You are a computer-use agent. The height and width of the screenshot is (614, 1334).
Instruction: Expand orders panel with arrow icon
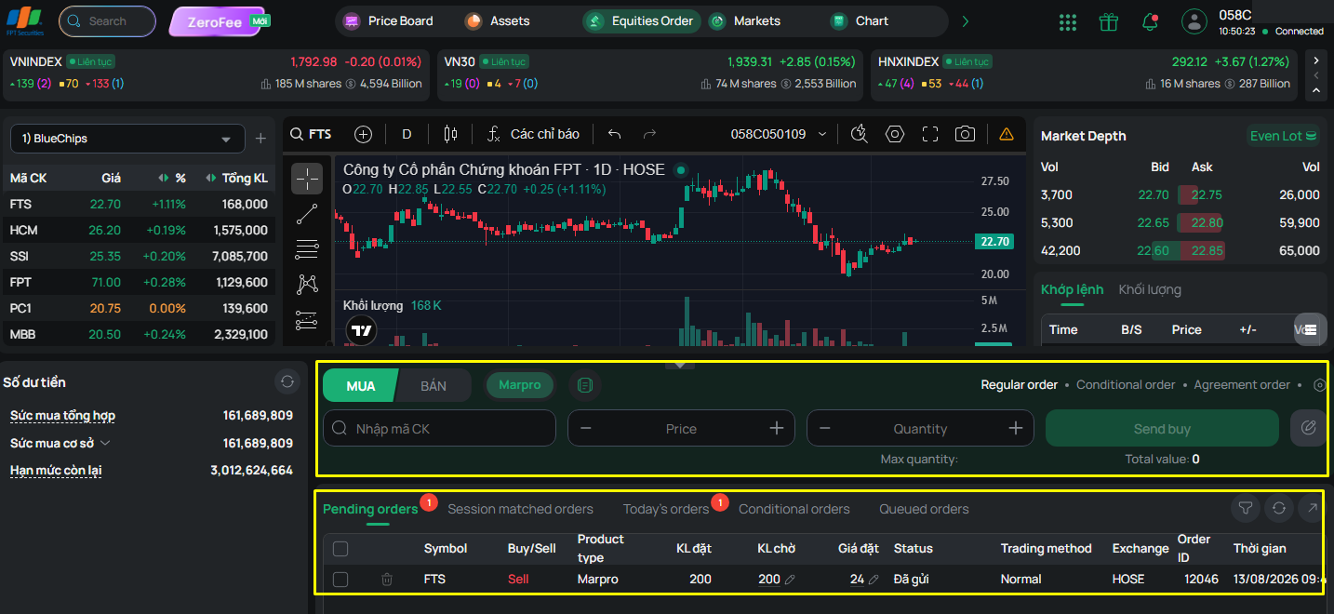coord(1313,508)
